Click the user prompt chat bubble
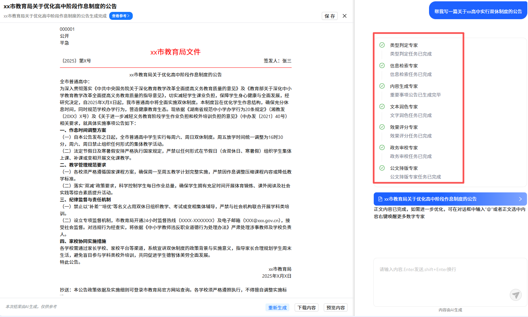Image resolution: width=528 pixels, height=317 pixels. (478, 12)
